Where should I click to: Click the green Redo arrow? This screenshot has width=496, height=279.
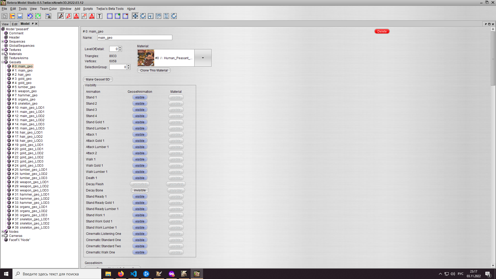(x=38, y=16)
